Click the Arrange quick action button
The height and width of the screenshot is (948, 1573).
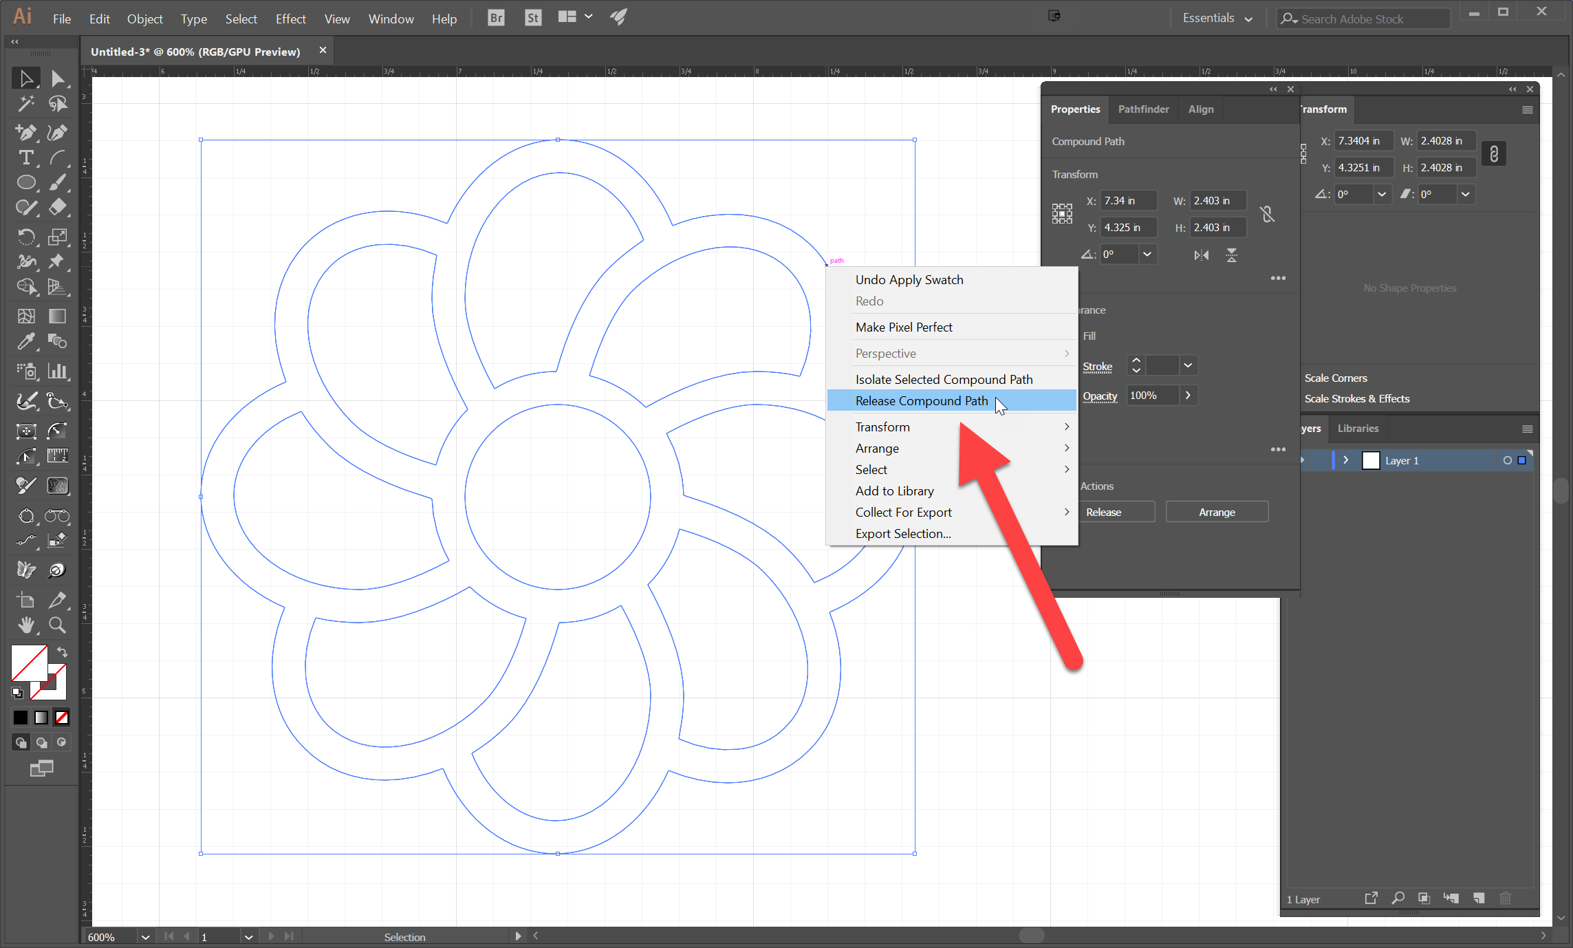pos(1217,511)
